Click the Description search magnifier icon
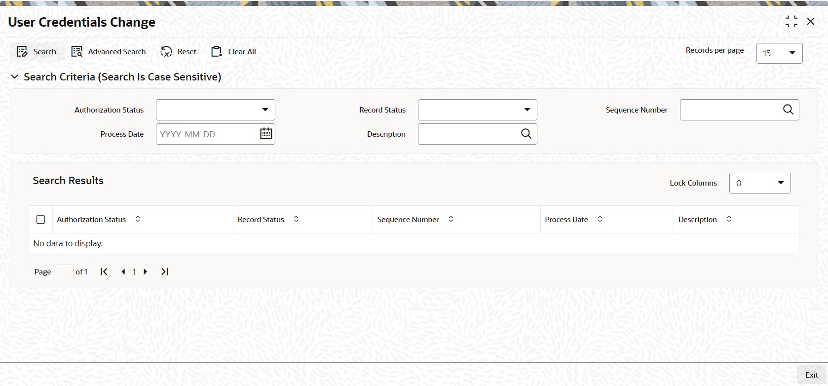Viewport: 828px width, 386px height. click(527, 134)
